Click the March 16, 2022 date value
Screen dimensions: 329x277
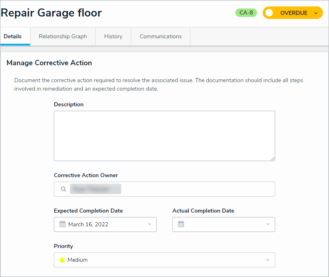pyautogui.click(x=88, y=224)
